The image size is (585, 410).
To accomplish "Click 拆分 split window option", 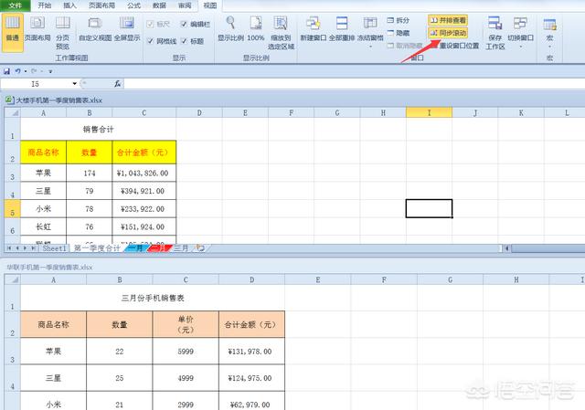I will (399, 20).
